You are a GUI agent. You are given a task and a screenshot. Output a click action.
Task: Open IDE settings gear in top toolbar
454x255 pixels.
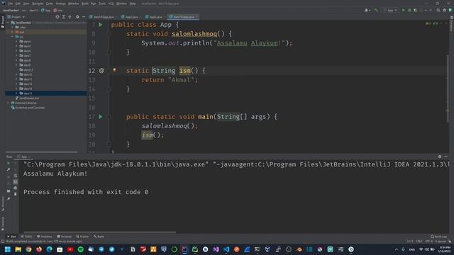point(445,10)
